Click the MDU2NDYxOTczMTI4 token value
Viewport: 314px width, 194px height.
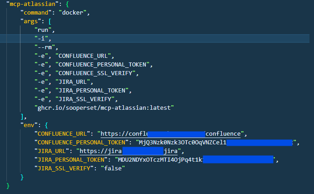[195, 160]
